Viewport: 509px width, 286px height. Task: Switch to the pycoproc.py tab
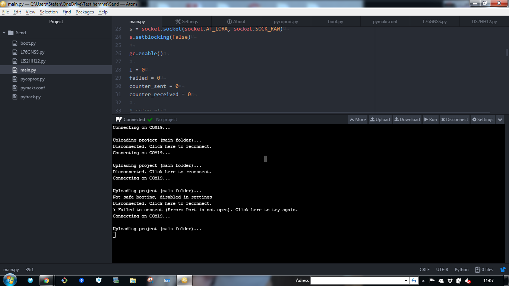tap(286, 22)
